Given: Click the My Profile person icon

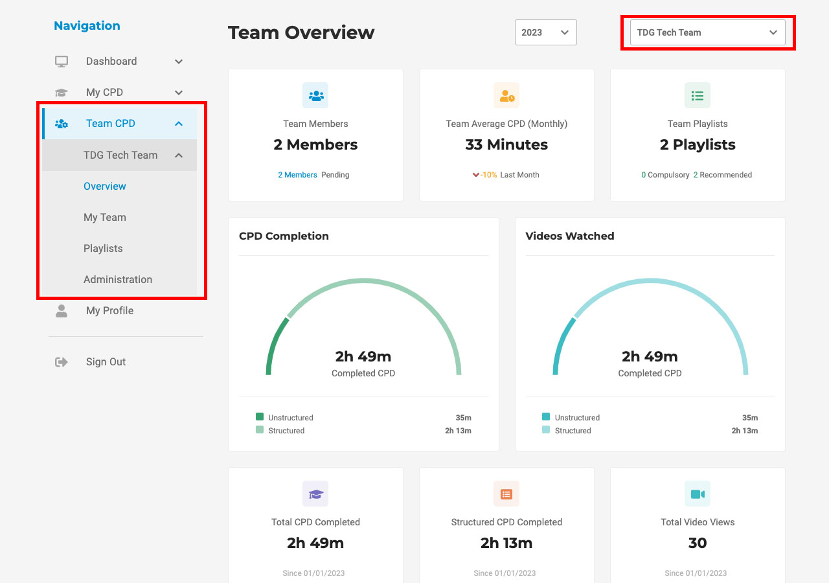Looking at the screenshot, I should click(x=62, y=311).
